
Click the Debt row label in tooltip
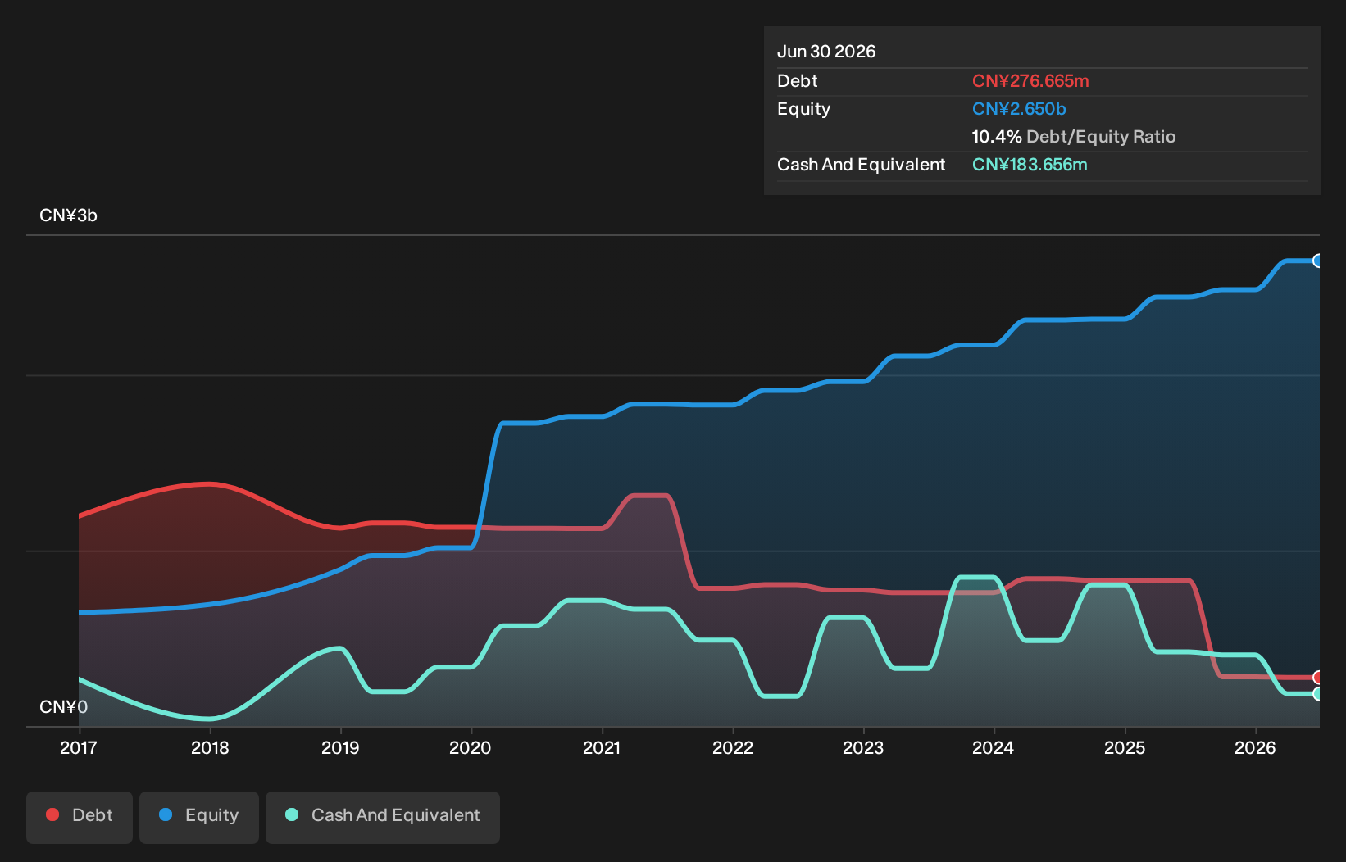(x=798, y=81)
